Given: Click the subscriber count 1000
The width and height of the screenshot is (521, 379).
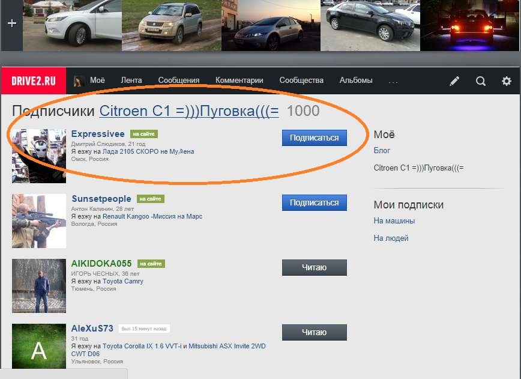Looking at the screenshot, I should [x=303, y=111].
